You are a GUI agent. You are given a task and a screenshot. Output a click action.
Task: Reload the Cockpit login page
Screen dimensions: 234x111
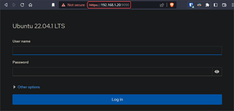coord(22,5)
